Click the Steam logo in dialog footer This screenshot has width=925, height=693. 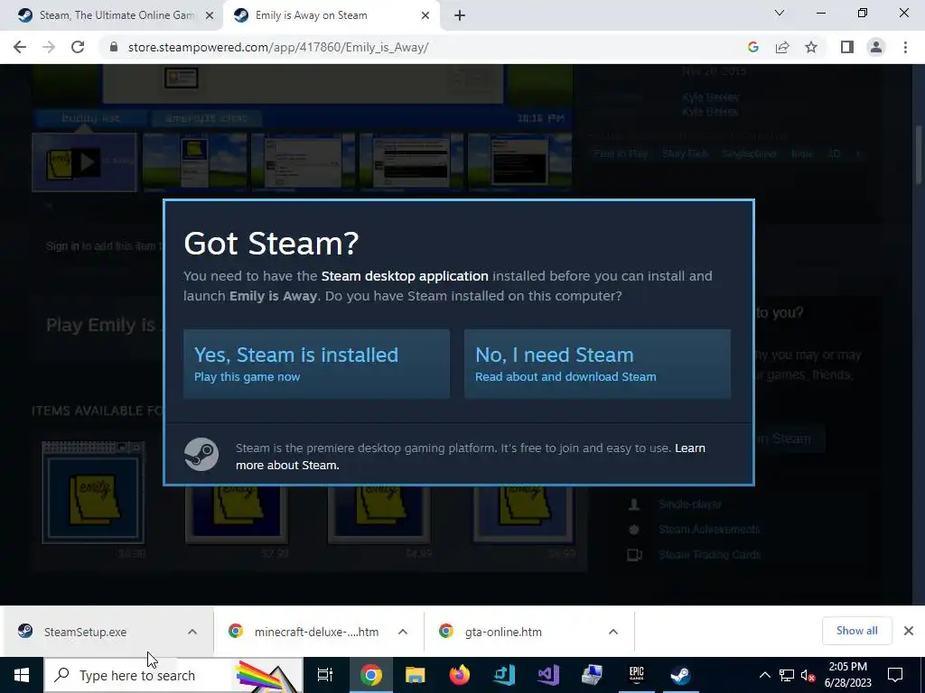point(201,455)
